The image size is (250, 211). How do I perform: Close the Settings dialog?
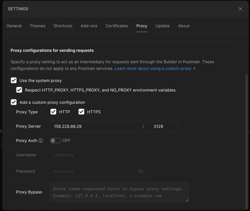[240, 9]
